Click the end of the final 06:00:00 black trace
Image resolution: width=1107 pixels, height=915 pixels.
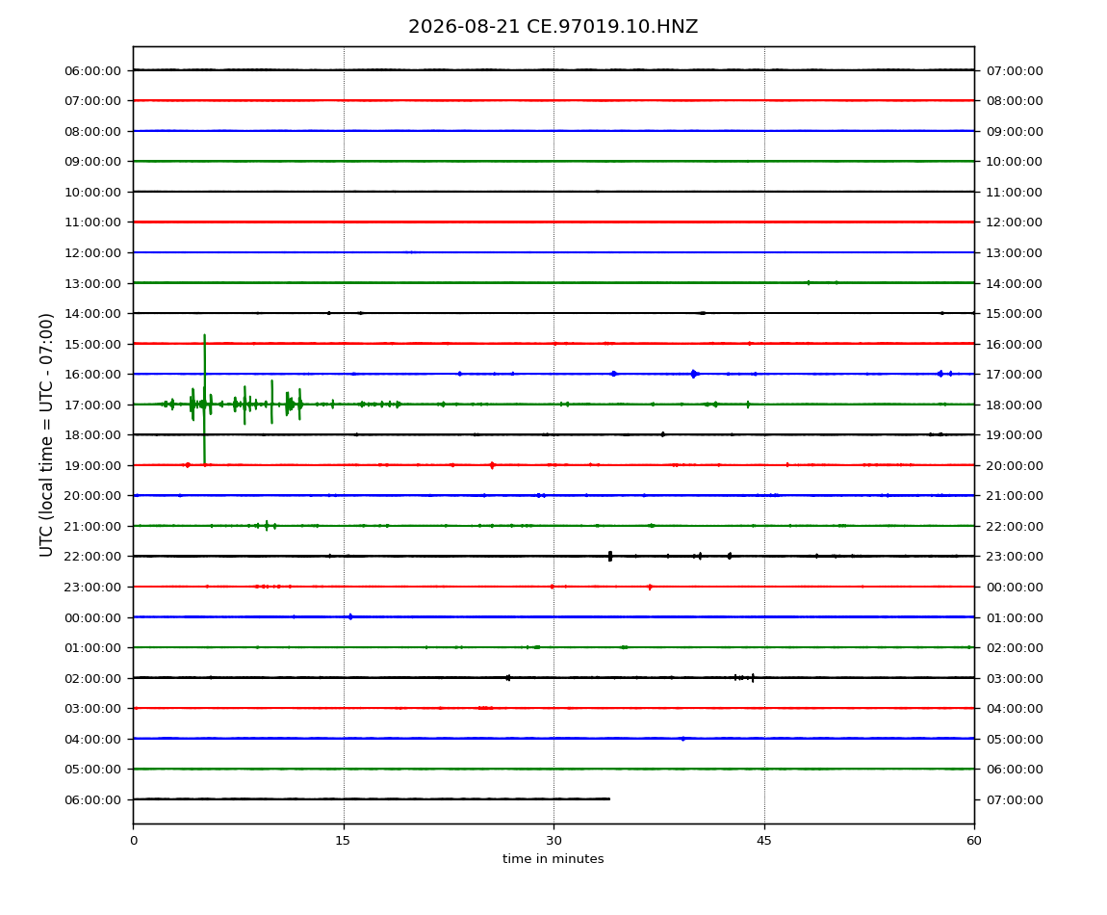pos(608,799)
